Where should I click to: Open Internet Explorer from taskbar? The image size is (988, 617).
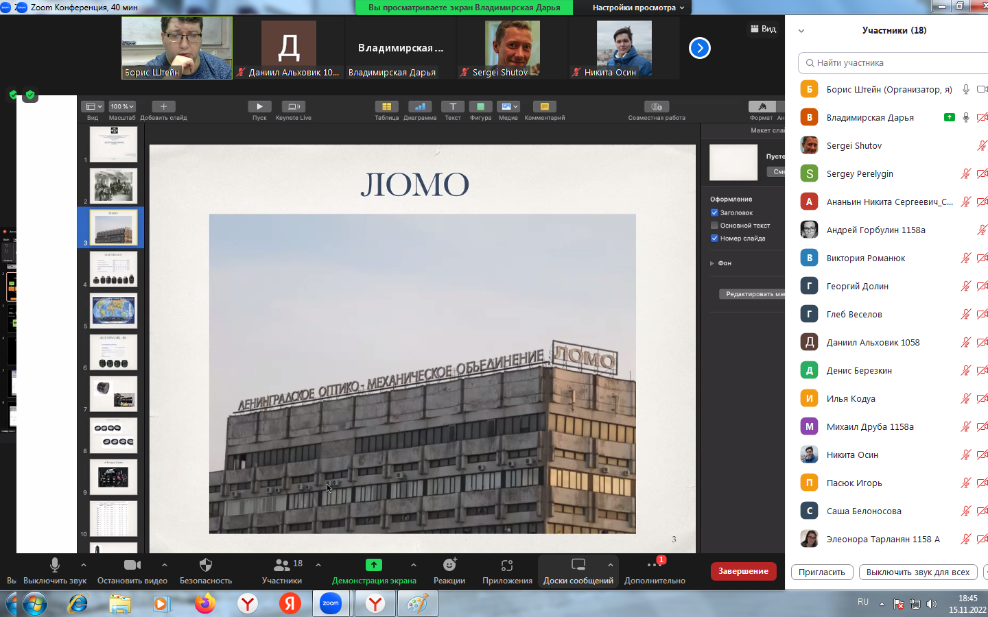coord(78,604)
